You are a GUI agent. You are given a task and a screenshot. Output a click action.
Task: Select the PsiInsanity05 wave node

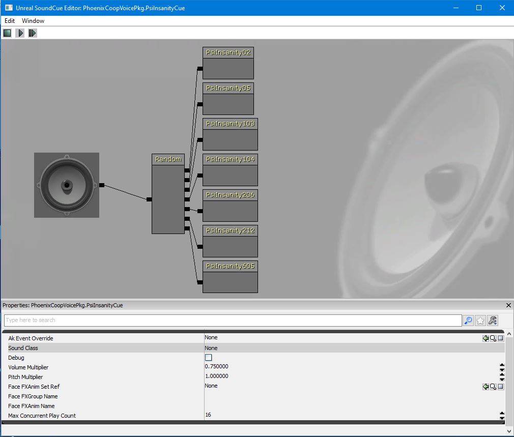click(x=228, y=99)
